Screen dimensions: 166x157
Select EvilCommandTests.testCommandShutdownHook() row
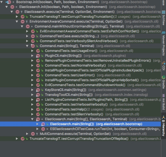point(80,85)
